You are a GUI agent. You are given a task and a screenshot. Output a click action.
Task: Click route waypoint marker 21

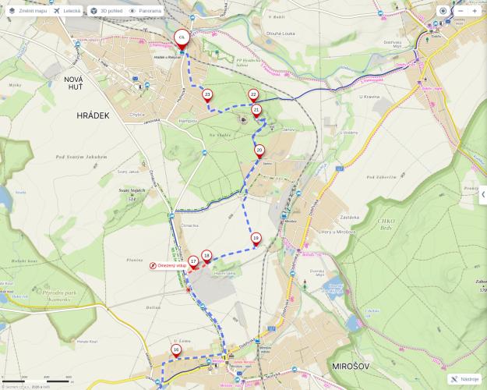click(x=256, y=110)
